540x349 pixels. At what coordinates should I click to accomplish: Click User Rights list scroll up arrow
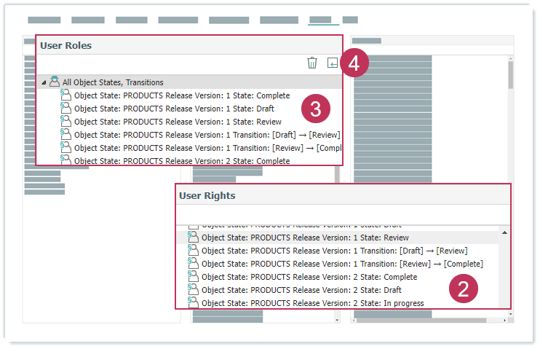click(504, 232)
